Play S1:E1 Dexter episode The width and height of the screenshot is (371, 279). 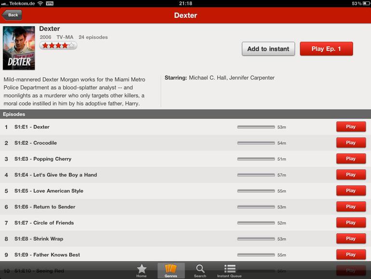coord(351,127)
